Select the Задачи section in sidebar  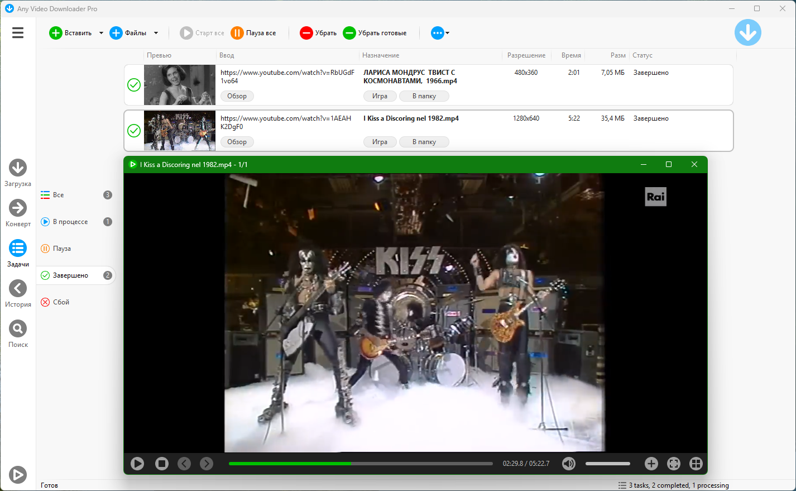click(18, 253)
